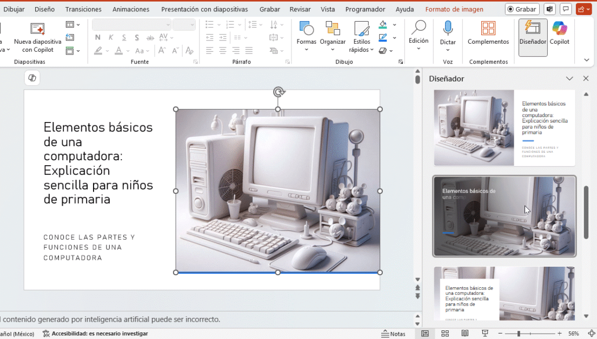The image size is (597, 339).
Task: Open Nueva diapositiva con Copilot
Action: 37,38
